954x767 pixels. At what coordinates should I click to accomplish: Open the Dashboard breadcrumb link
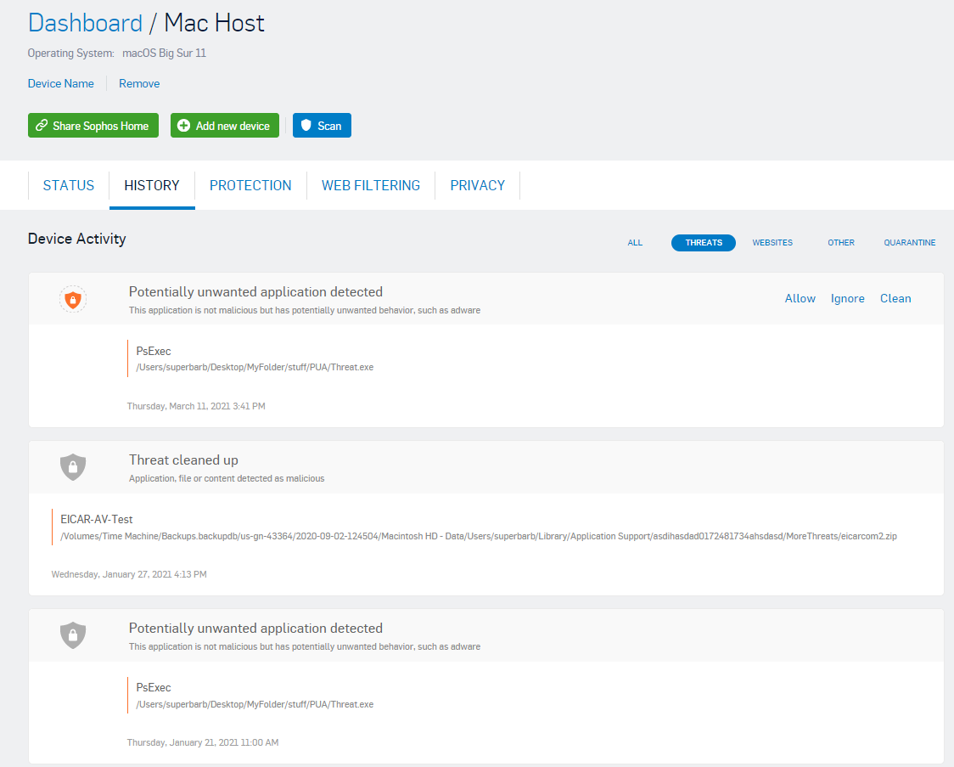[x=85, y=23]
